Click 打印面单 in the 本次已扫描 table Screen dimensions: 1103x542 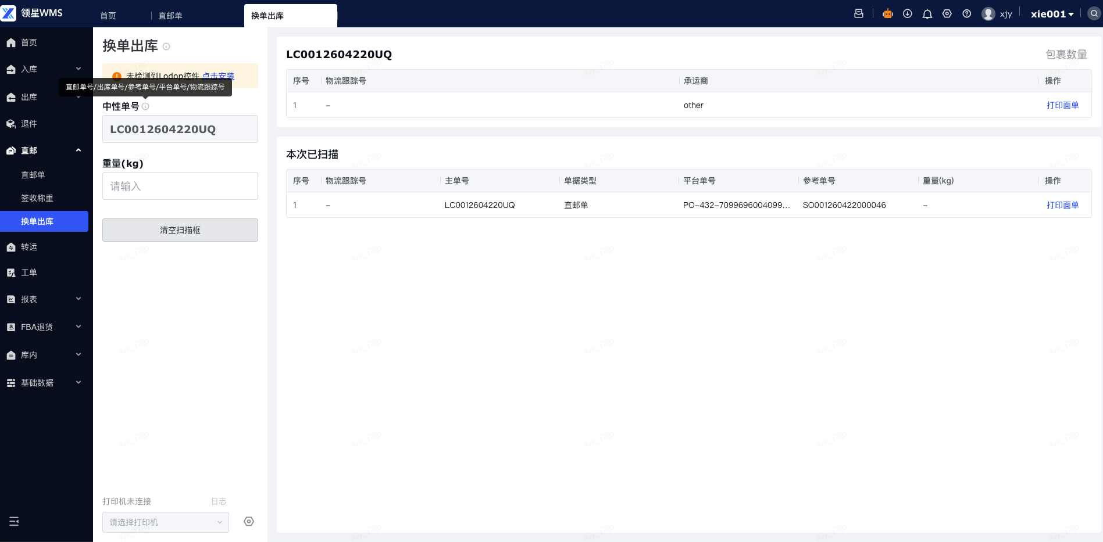coord(1062,205)
